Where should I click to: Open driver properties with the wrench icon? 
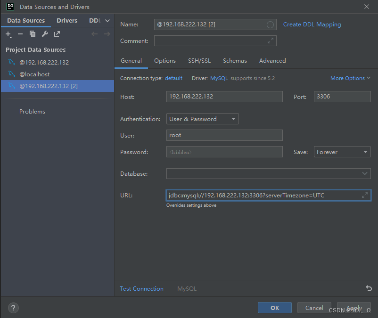coord(45,34)
